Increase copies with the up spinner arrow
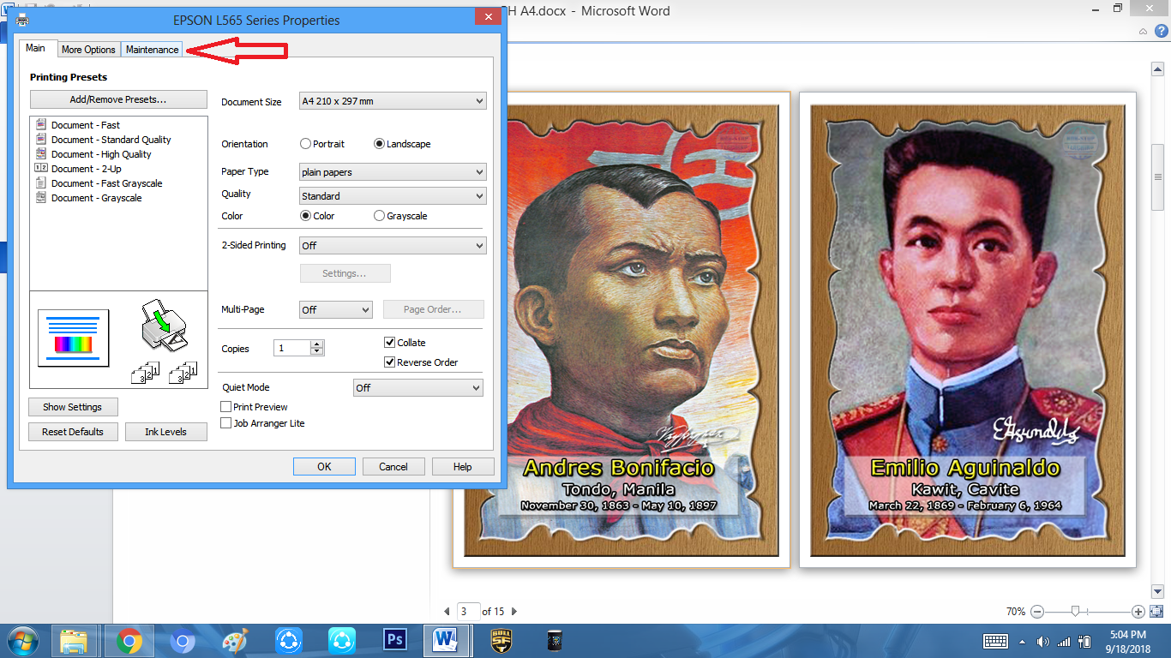 tap(317, 344)
